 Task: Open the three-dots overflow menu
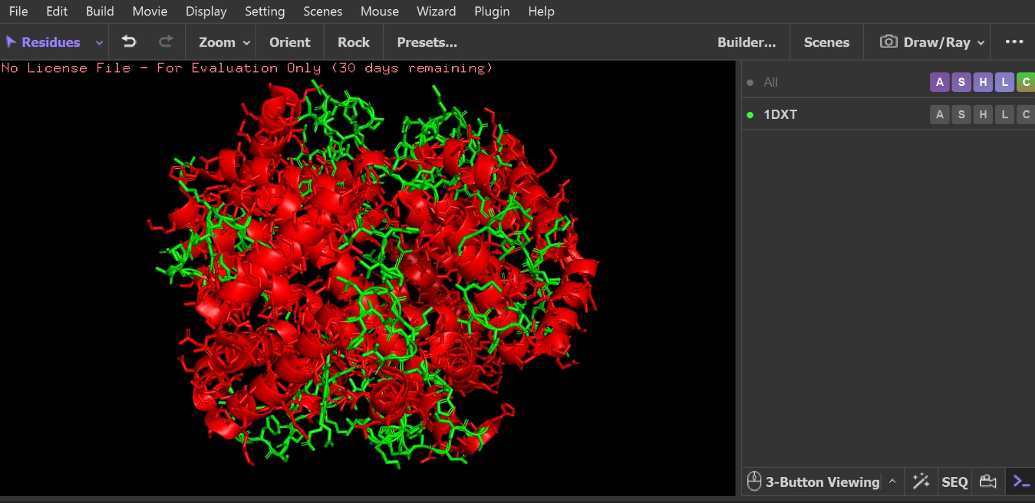[1014, 42]
